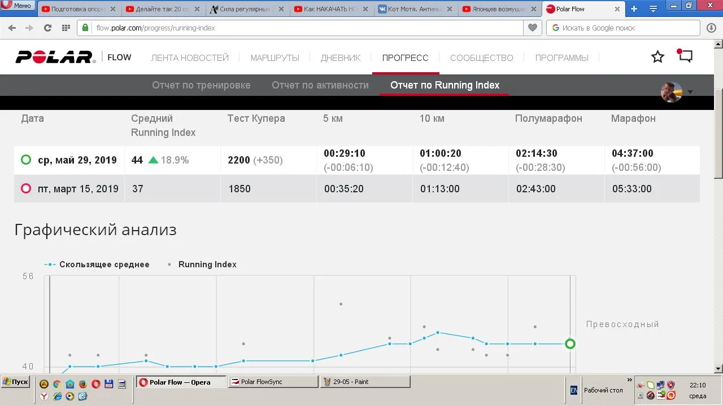This screenshot has width=723, height=406.
Task: Bookmark the page with the heart icon
Action: click(x=532, y=28)
